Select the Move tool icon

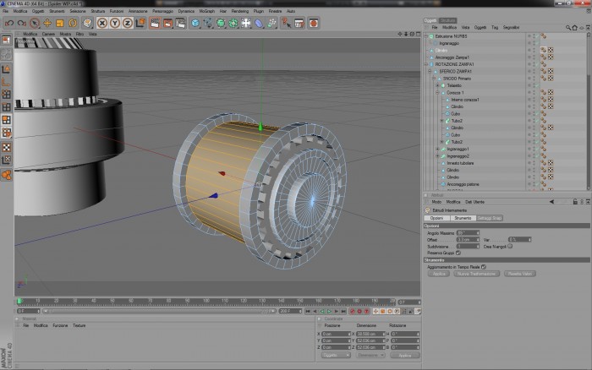tap(47, 23)
